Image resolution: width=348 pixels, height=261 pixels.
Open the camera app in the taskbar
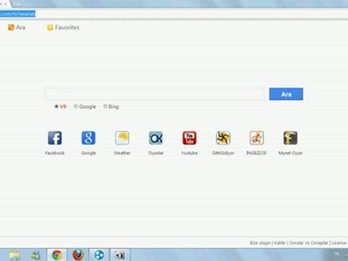tap(120, 255)
